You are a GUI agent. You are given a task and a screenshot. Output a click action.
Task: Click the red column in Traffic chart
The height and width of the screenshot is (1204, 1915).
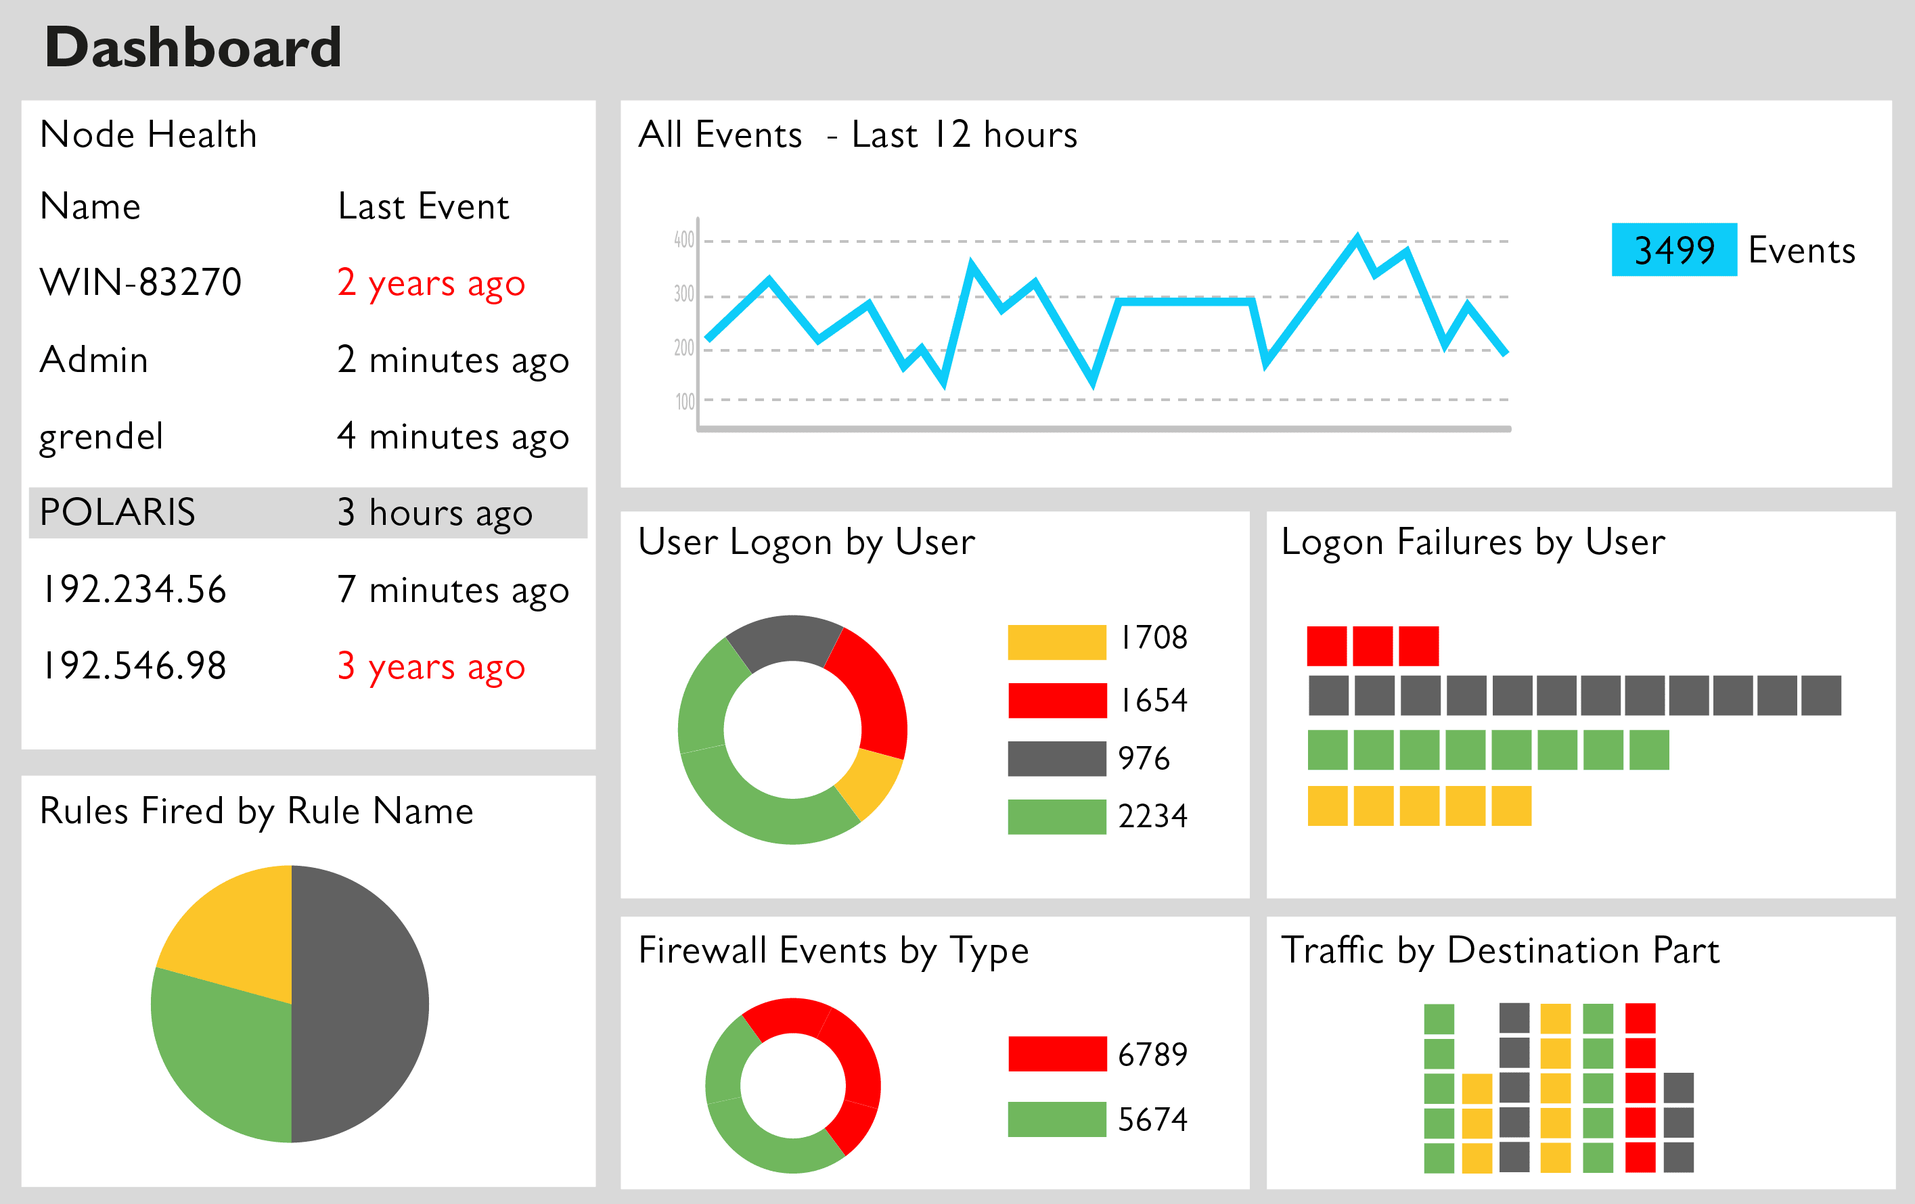tap(1640, 1088)
